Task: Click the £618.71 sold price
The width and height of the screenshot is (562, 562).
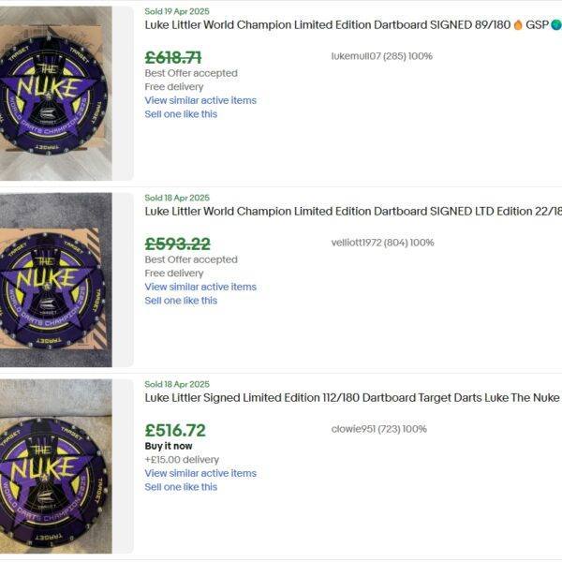Action: click(x=173, y=57)
